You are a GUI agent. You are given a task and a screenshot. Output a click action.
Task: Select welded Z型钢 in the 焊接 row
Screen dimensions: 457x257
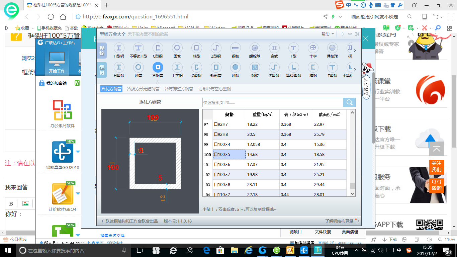pos(216,48)
